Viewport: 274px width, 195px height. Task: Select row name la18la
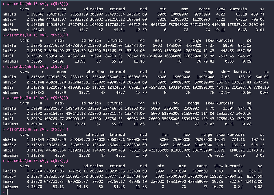tap(9, 46)
